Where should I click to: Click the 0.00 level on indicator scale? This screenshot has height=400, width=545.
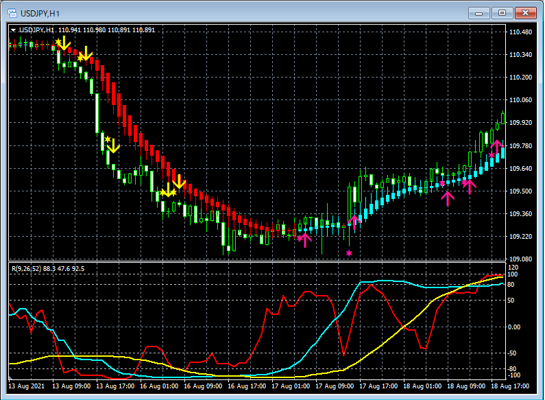coord(513,327)
